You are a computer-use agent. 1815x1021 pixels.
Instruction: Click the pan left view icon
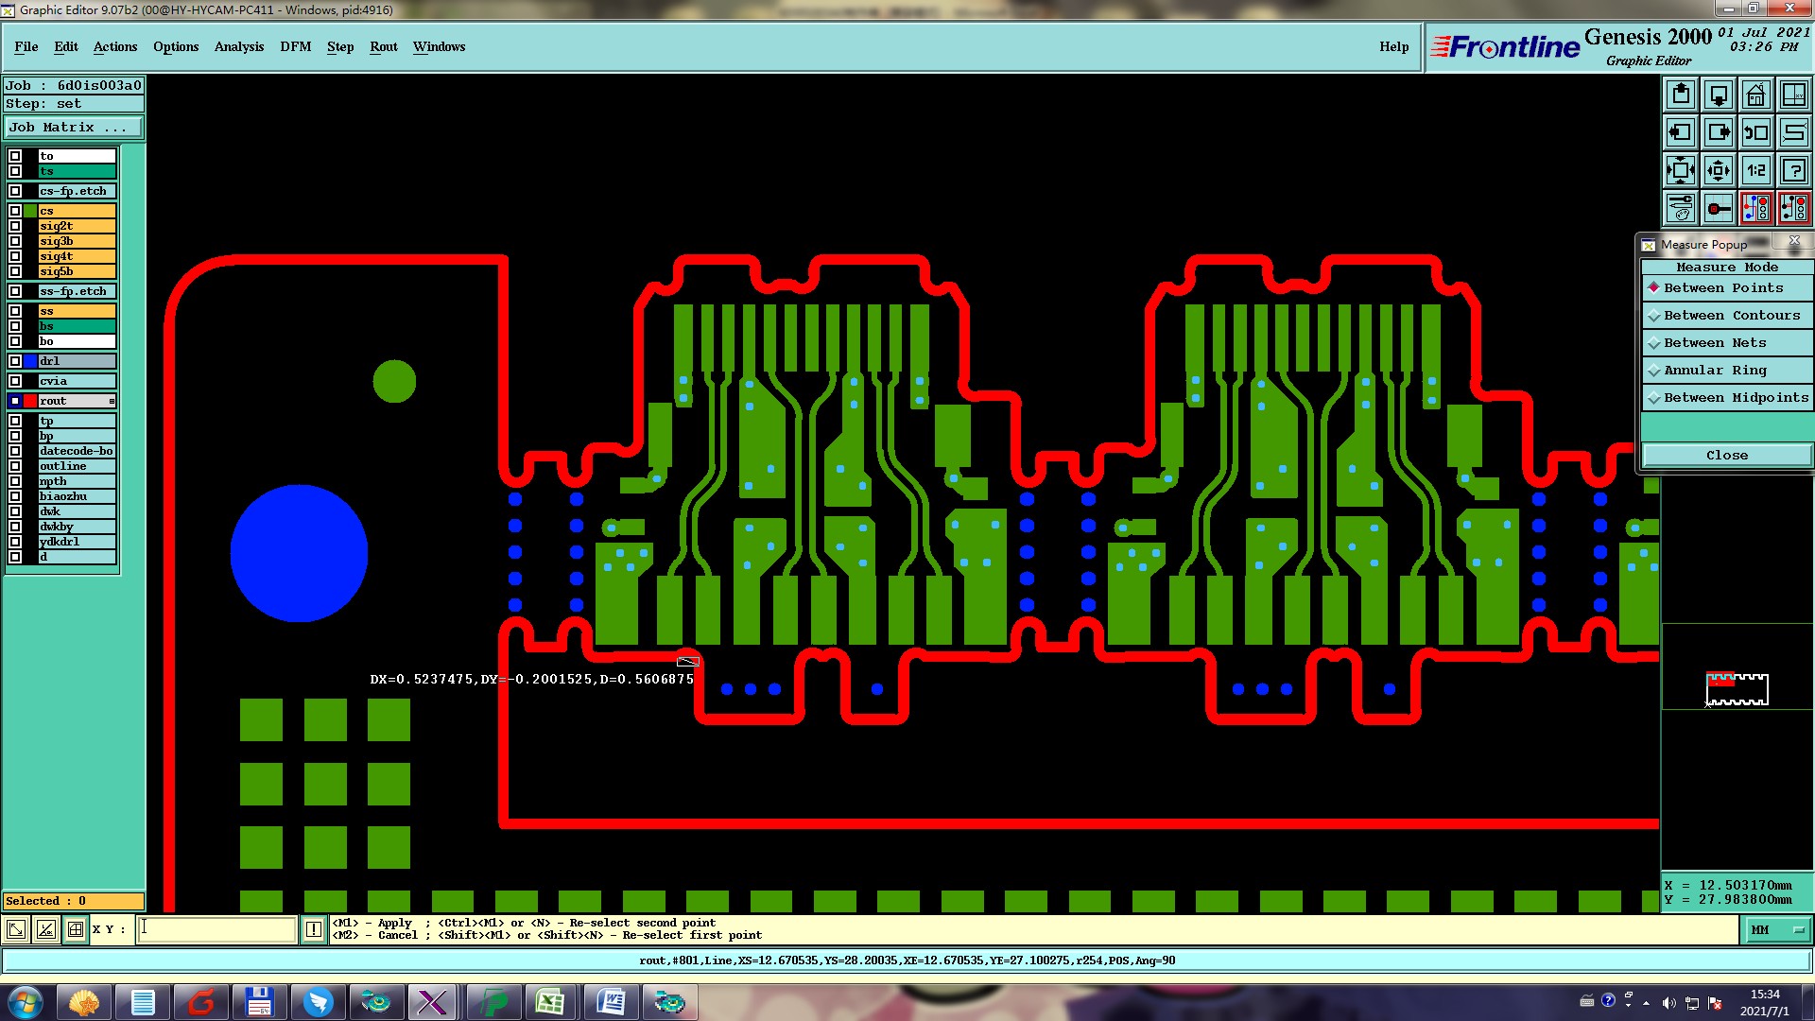(x=1681, y=132)
